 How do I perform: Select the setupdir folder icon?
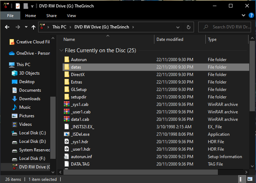(x=67, y=97)
